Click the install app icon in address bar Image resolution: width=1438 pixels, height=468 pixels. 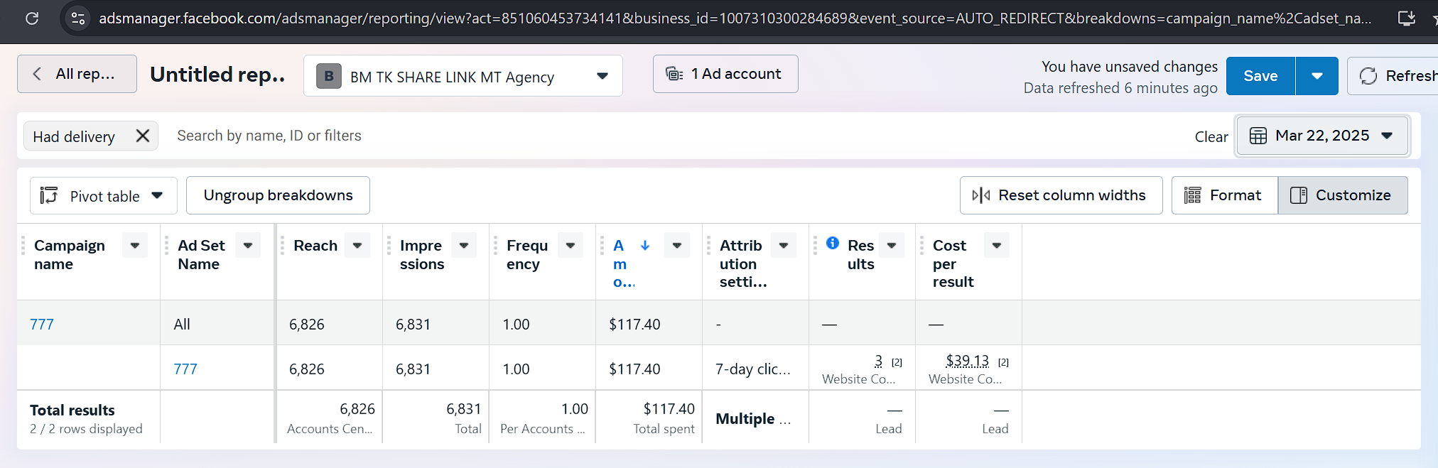click(x=1406, y=18)
